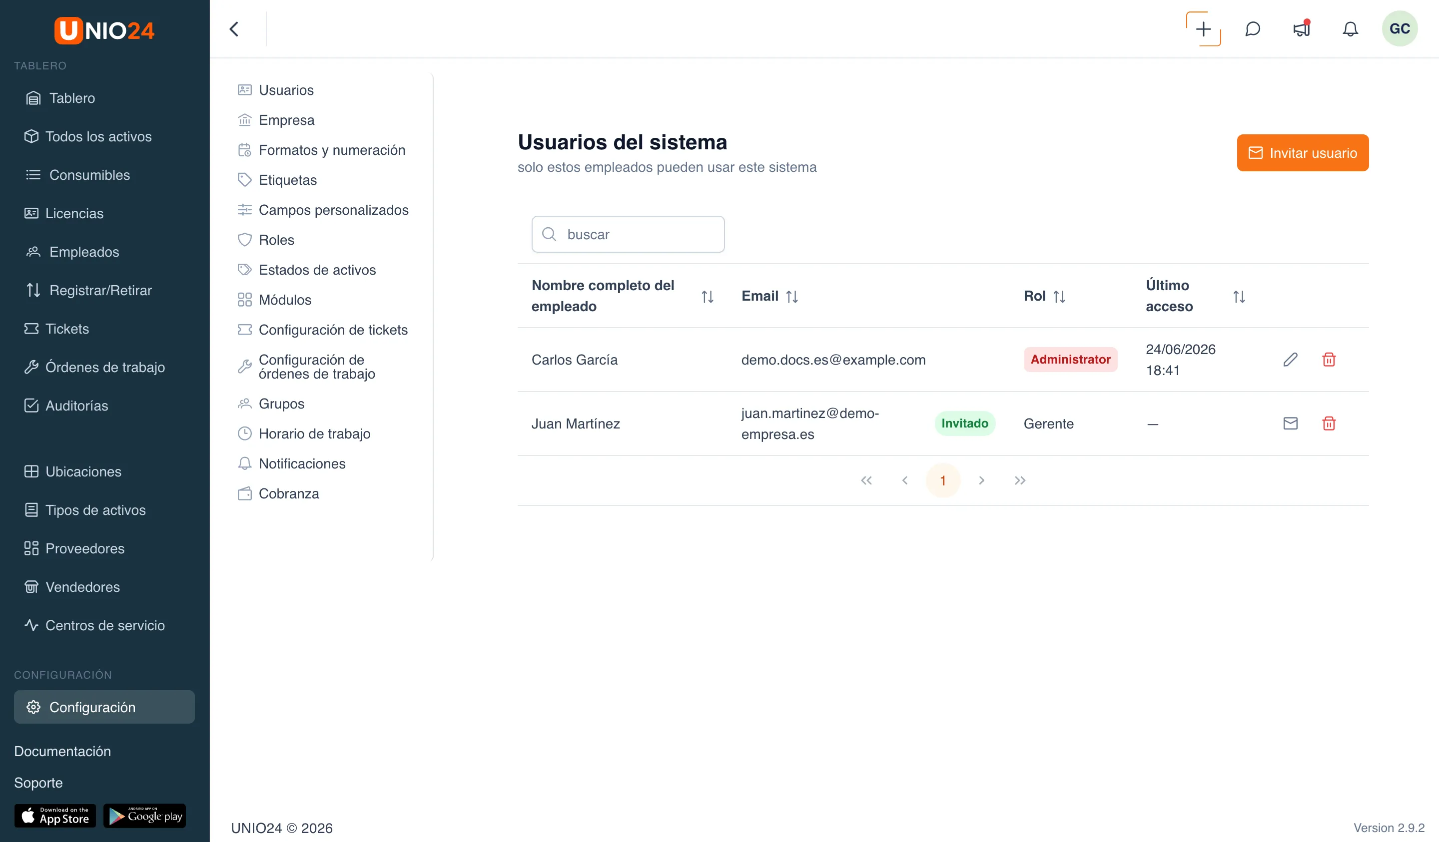Open the GC user avatar menu
The height and width of the screenshot is (842, 1439).
click(1399, 29)
